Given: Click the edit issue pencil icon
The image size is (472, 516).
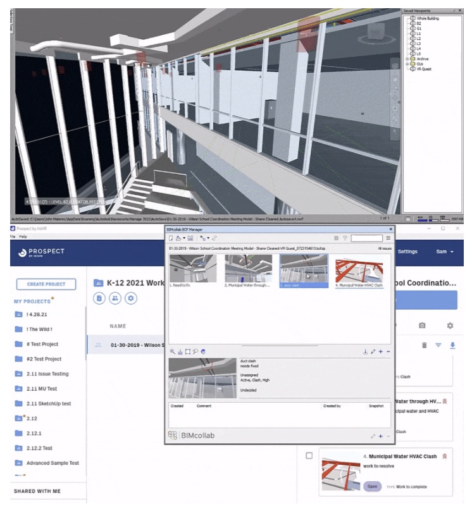Looking at the screenshot, I should point(373,351).
